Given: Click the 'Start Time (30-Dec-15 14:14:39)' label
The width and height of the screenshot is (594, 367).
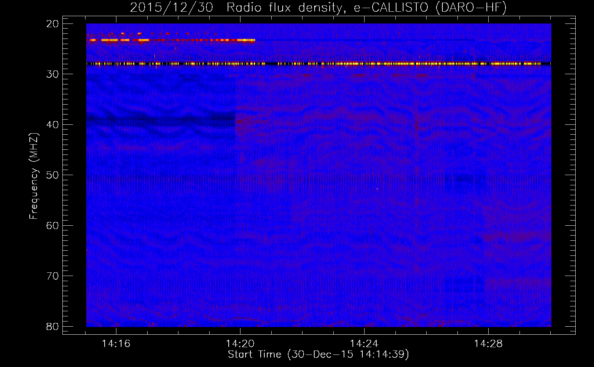Looking at the screenshot, I should click(x=318, y=355).
